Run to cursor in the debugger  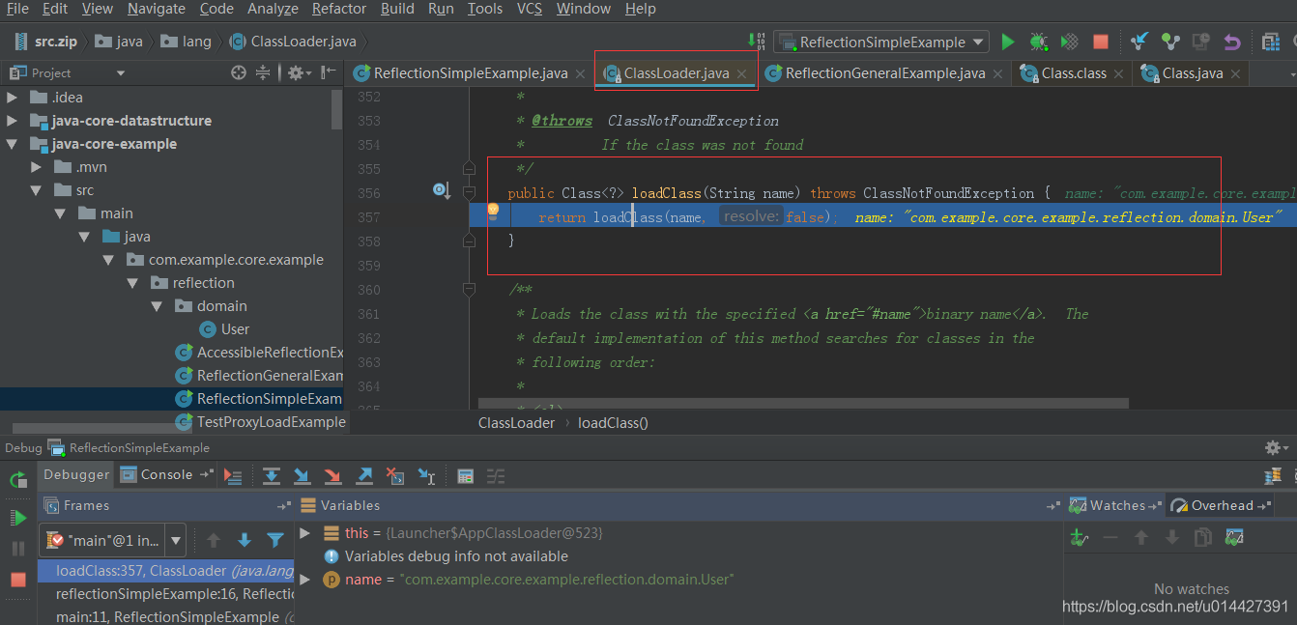(426, 475)
